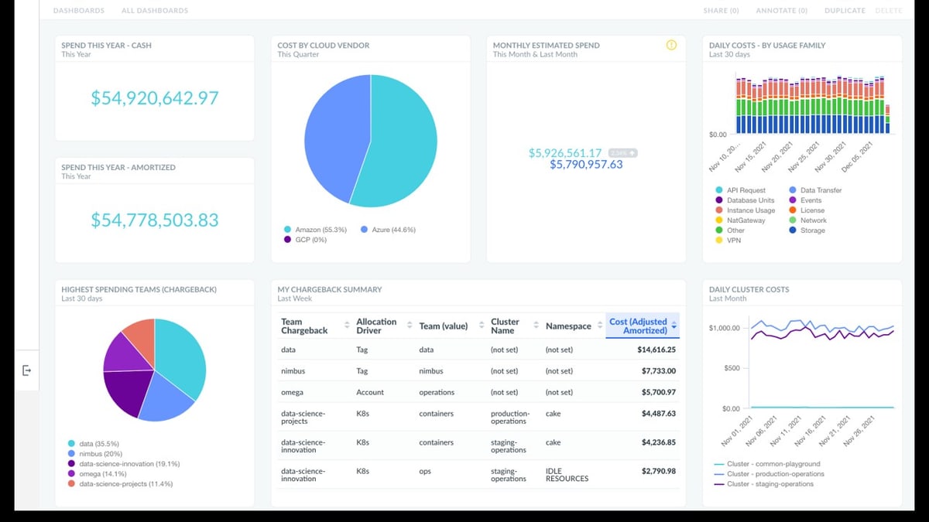This screenshot has width=929, height=522.
Task: Click My Chargeback Summary widget title
Action: coord(330,289)
